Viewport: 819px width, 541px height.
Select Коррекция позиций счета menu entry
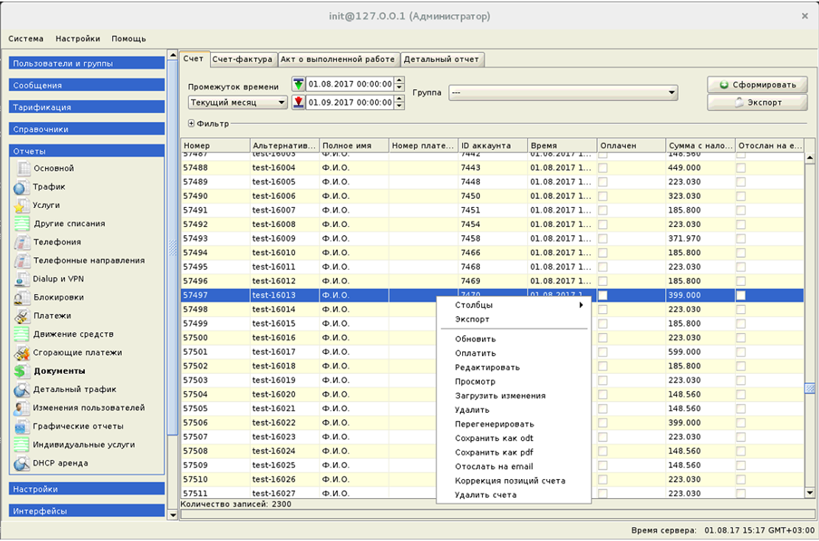pos(514,481)
